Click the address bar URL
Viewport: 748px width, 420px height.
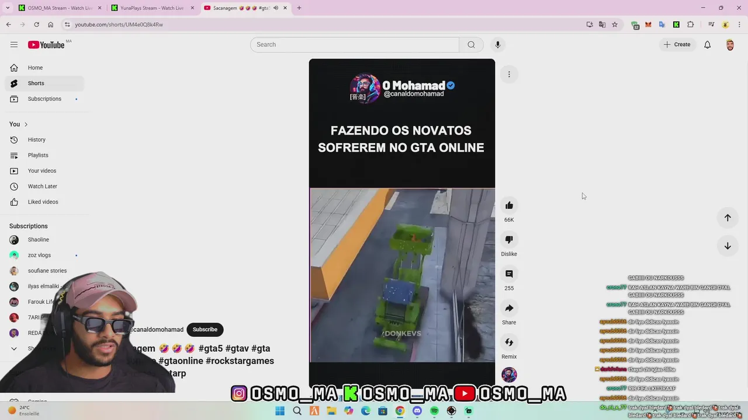click(119, 24)
